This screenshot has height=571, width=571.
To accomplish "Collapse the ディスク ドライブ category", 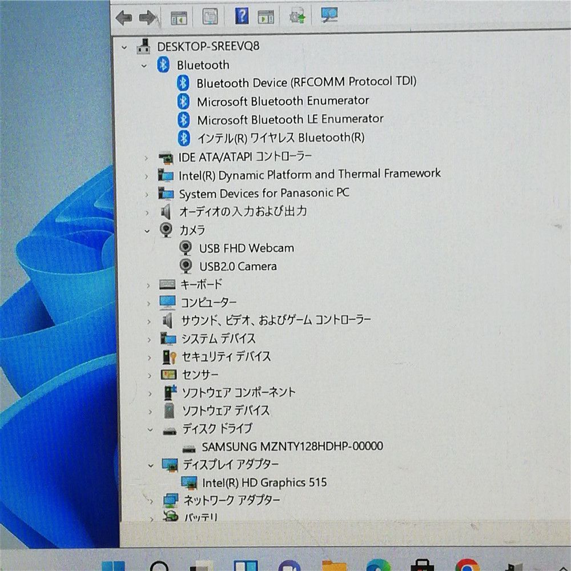I will (x=150, y=430).
